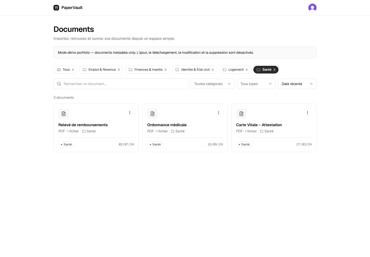The height and width of the screenshot is (257, 370).
Task: Open the Tous types dropdown
Action: coord(256,84)
